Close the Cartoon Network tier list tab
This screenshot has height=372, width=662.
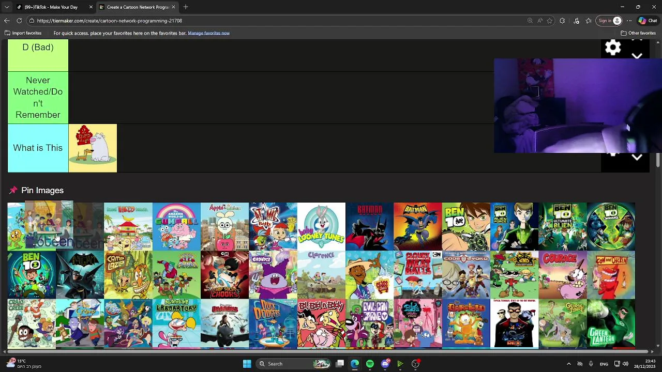click(173, 7)
